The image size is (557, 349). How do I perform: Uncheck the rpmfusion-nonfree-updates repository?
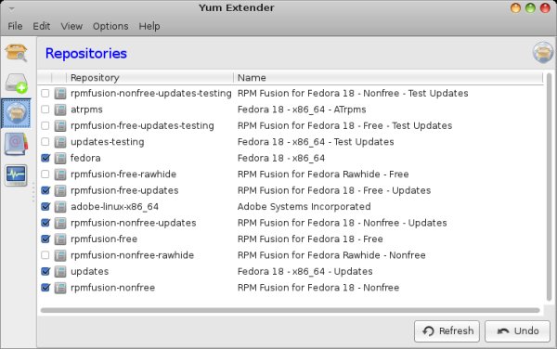point(45,223)
